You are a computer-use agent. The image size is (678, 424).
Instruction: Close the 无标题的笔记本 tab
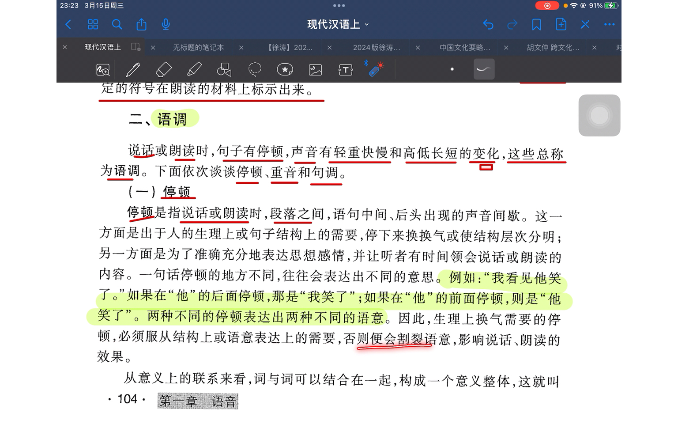coord(153,47)
